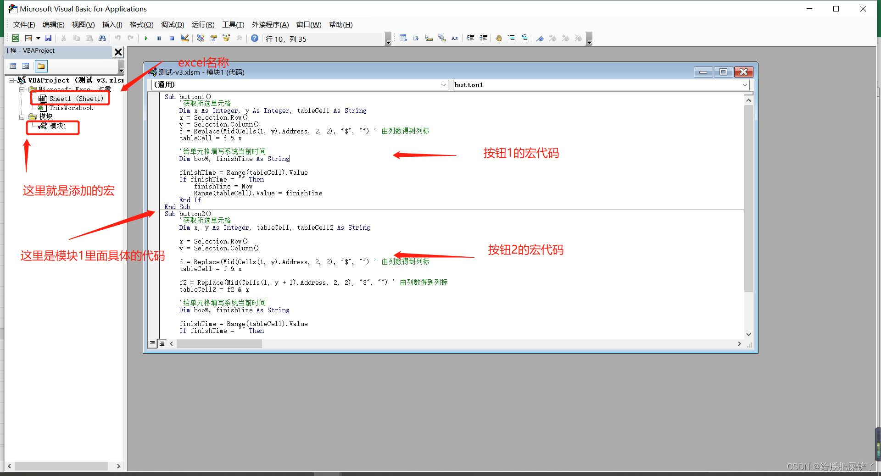Open the 文件(F) menu
Screen dimensions: 881x476
click(x=24, y=25)
